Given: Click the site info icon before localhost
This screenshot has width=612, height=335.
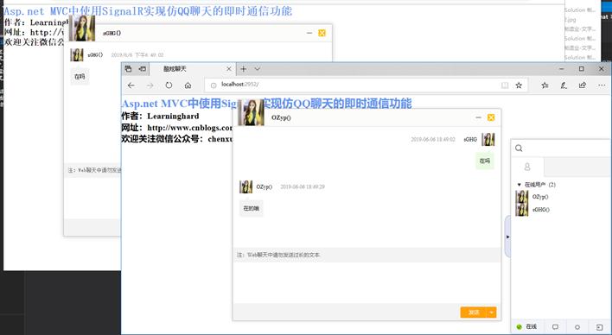Looking at the screenshot, I should click(x=214, y=85).
